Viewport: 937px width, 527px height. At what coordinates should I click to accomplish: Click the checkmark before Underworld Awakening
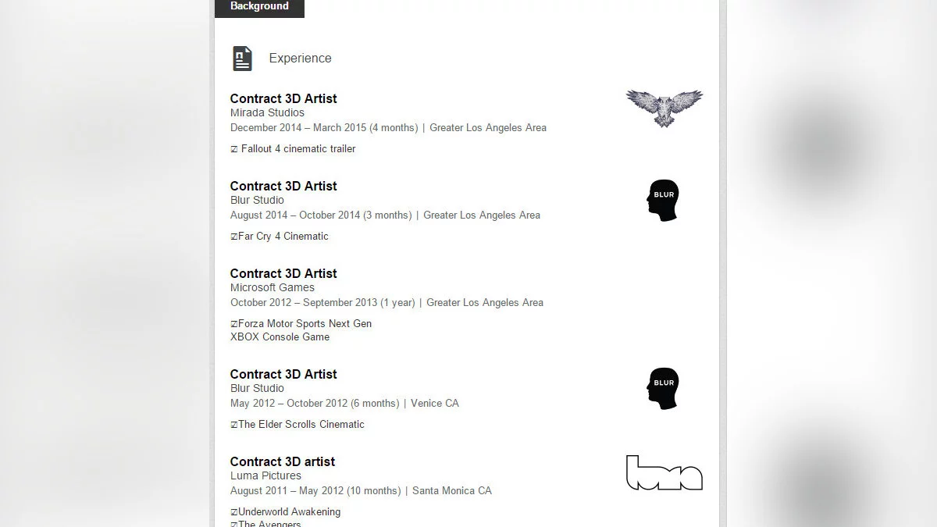(234, 512)
